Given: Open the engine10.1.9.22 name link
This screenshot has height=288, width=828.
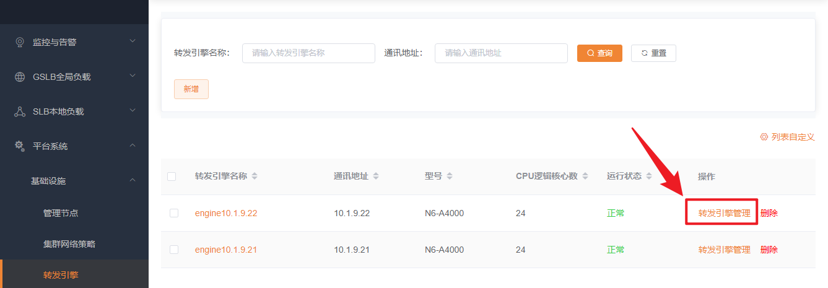Looking at the screenshot, I should pyautogui.click(x=226, y=213).
